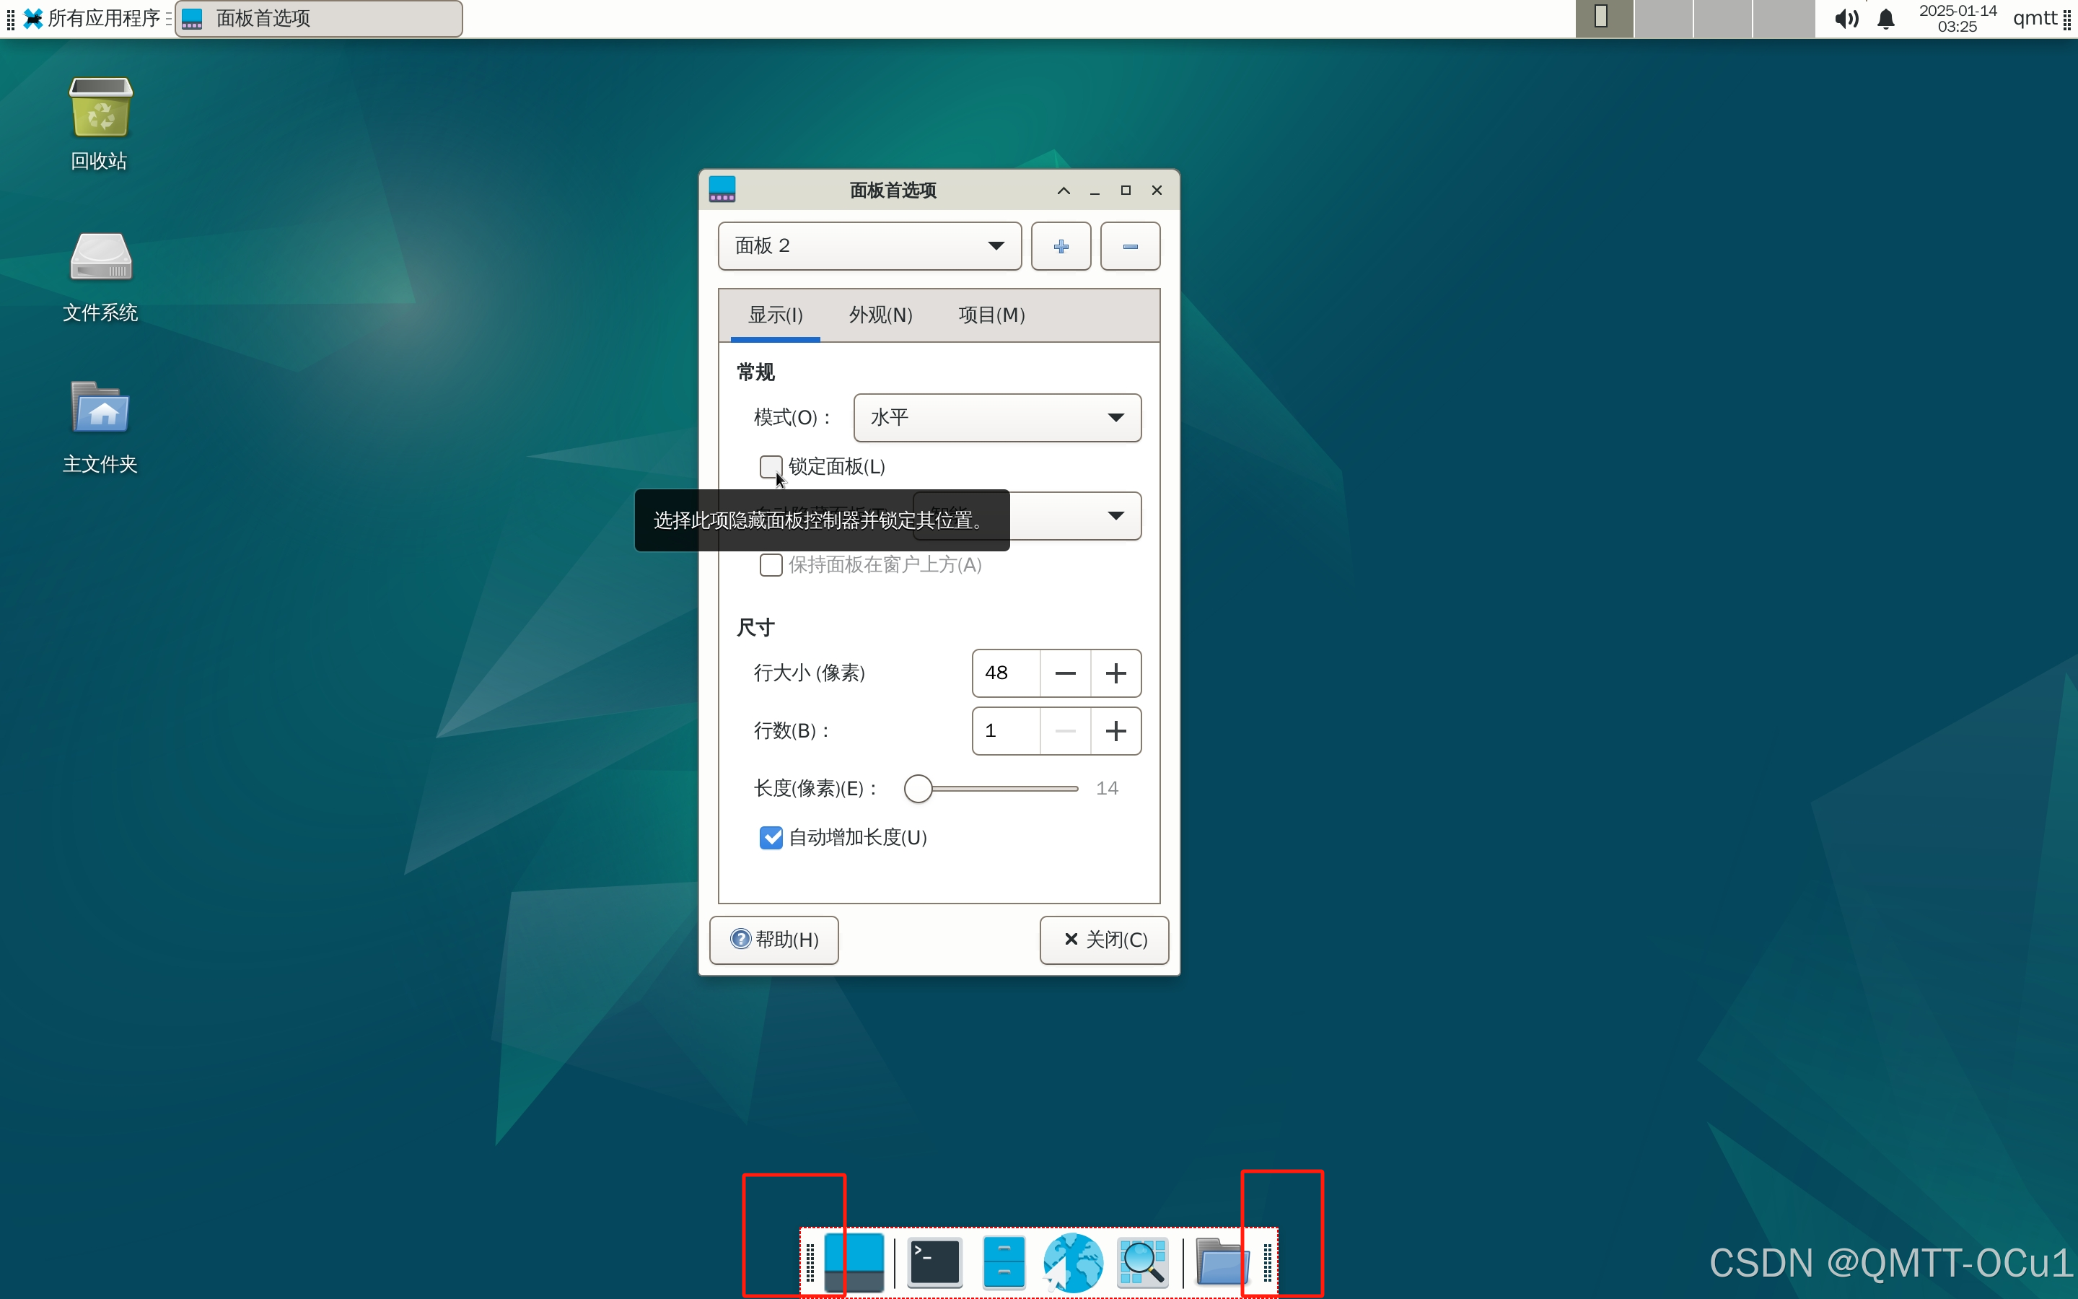This screenshot has width=2078, height=1299.
Task: Expand the 面板 2 selector dropdown
Action: [x=869, y=247]
